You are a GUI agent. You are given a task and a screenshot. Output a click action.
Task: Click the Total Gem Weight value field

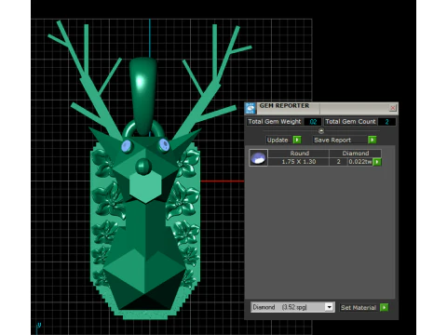tap(313, 122)
